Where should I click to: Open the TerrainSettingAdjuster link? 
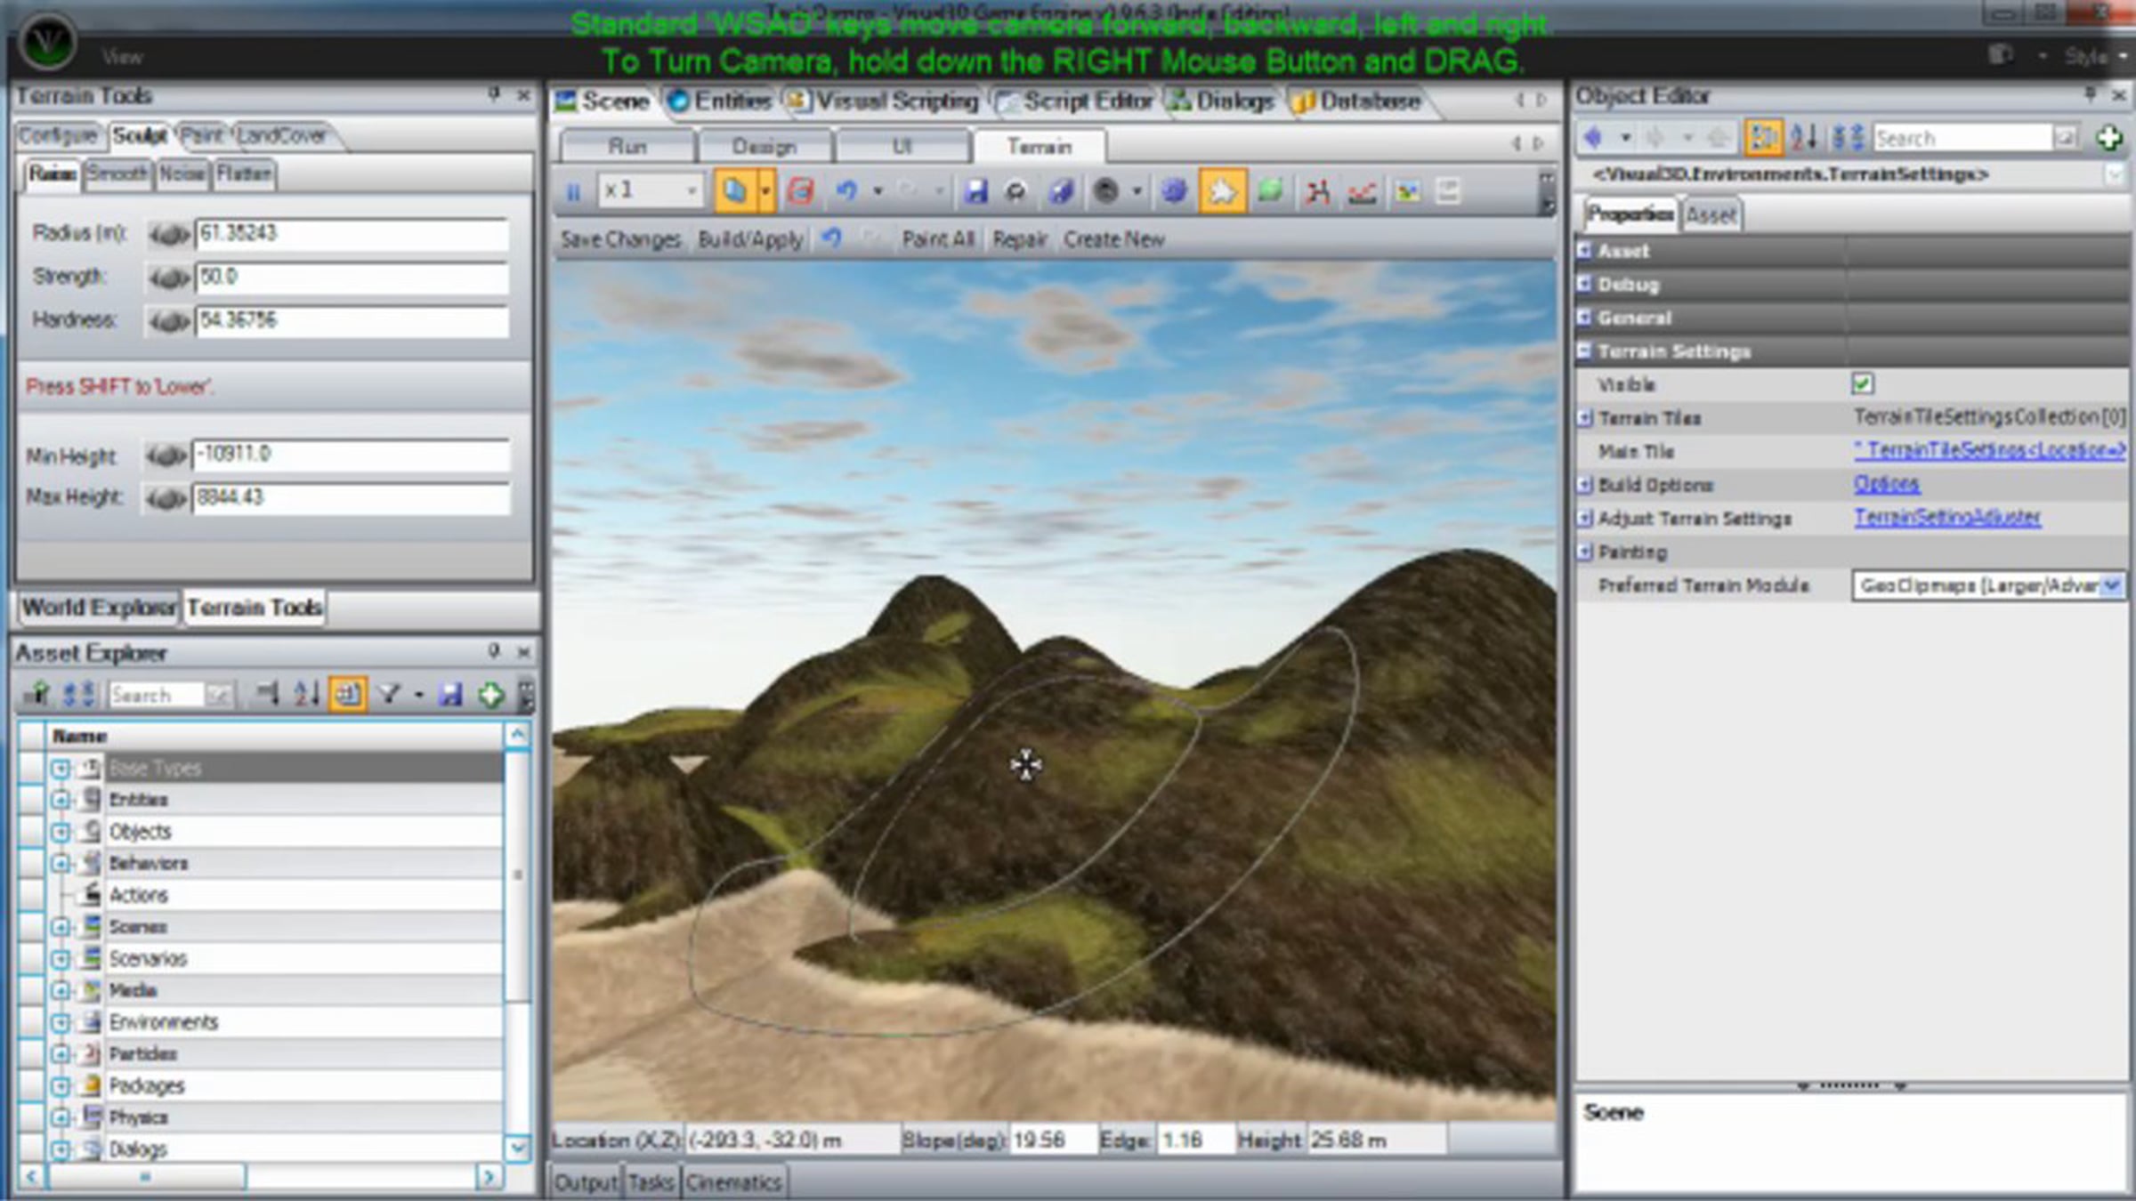pyautogui.click(x=1946, y=518)
